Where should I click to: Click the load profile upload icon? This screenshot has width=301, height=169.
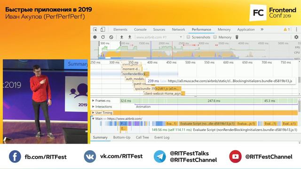point(121,37)
